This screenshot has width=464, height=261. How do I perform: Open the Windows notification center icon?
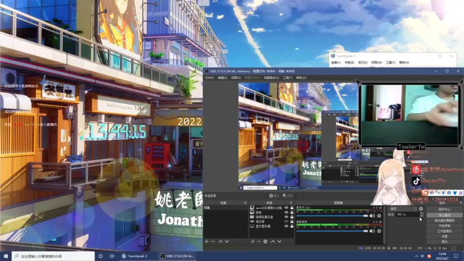(x=456, y=256)
